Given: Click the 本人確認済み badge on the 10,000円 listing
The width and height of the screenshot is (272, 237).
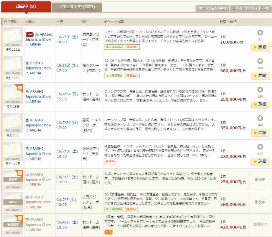Looking at the screenshot, I should tap(114, 47).
